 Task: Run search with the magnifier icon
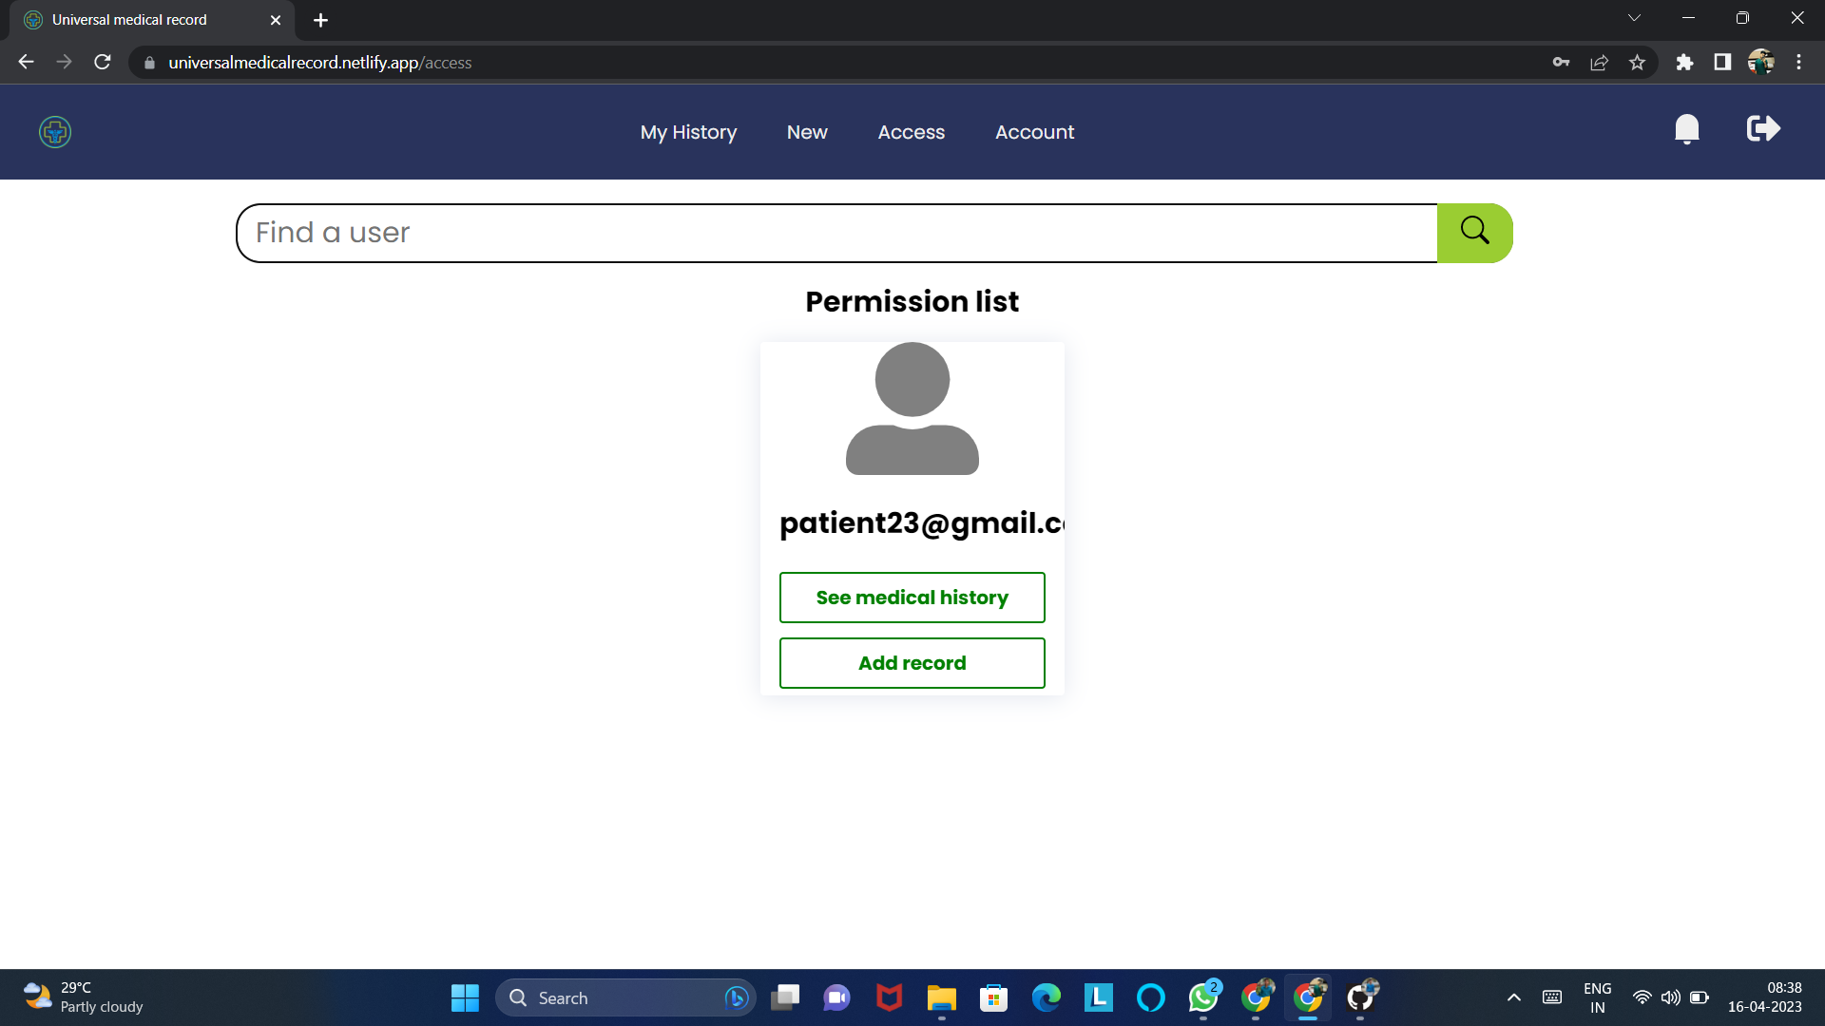click(x=1474, y=232)
